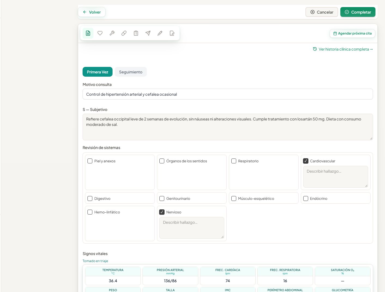Click the Frec. cardíaca value 74
Screen dimensions: 385x292
228,281
